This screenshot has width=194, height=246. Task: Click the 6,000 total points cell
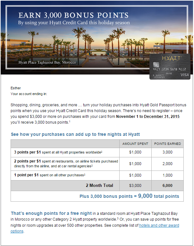coord(167,185)
